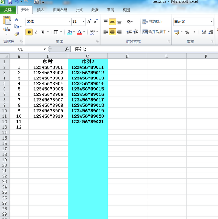Open 对齐方式 group dialog launcher
The image size is (218, 219).
point(169,41)
